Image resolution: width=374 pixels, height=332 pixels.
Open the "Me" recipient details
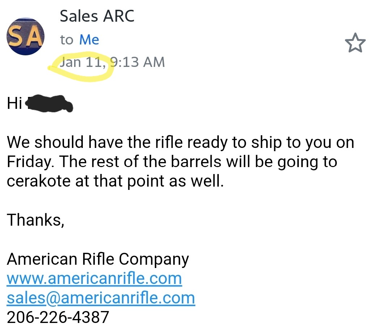(89, 40)
